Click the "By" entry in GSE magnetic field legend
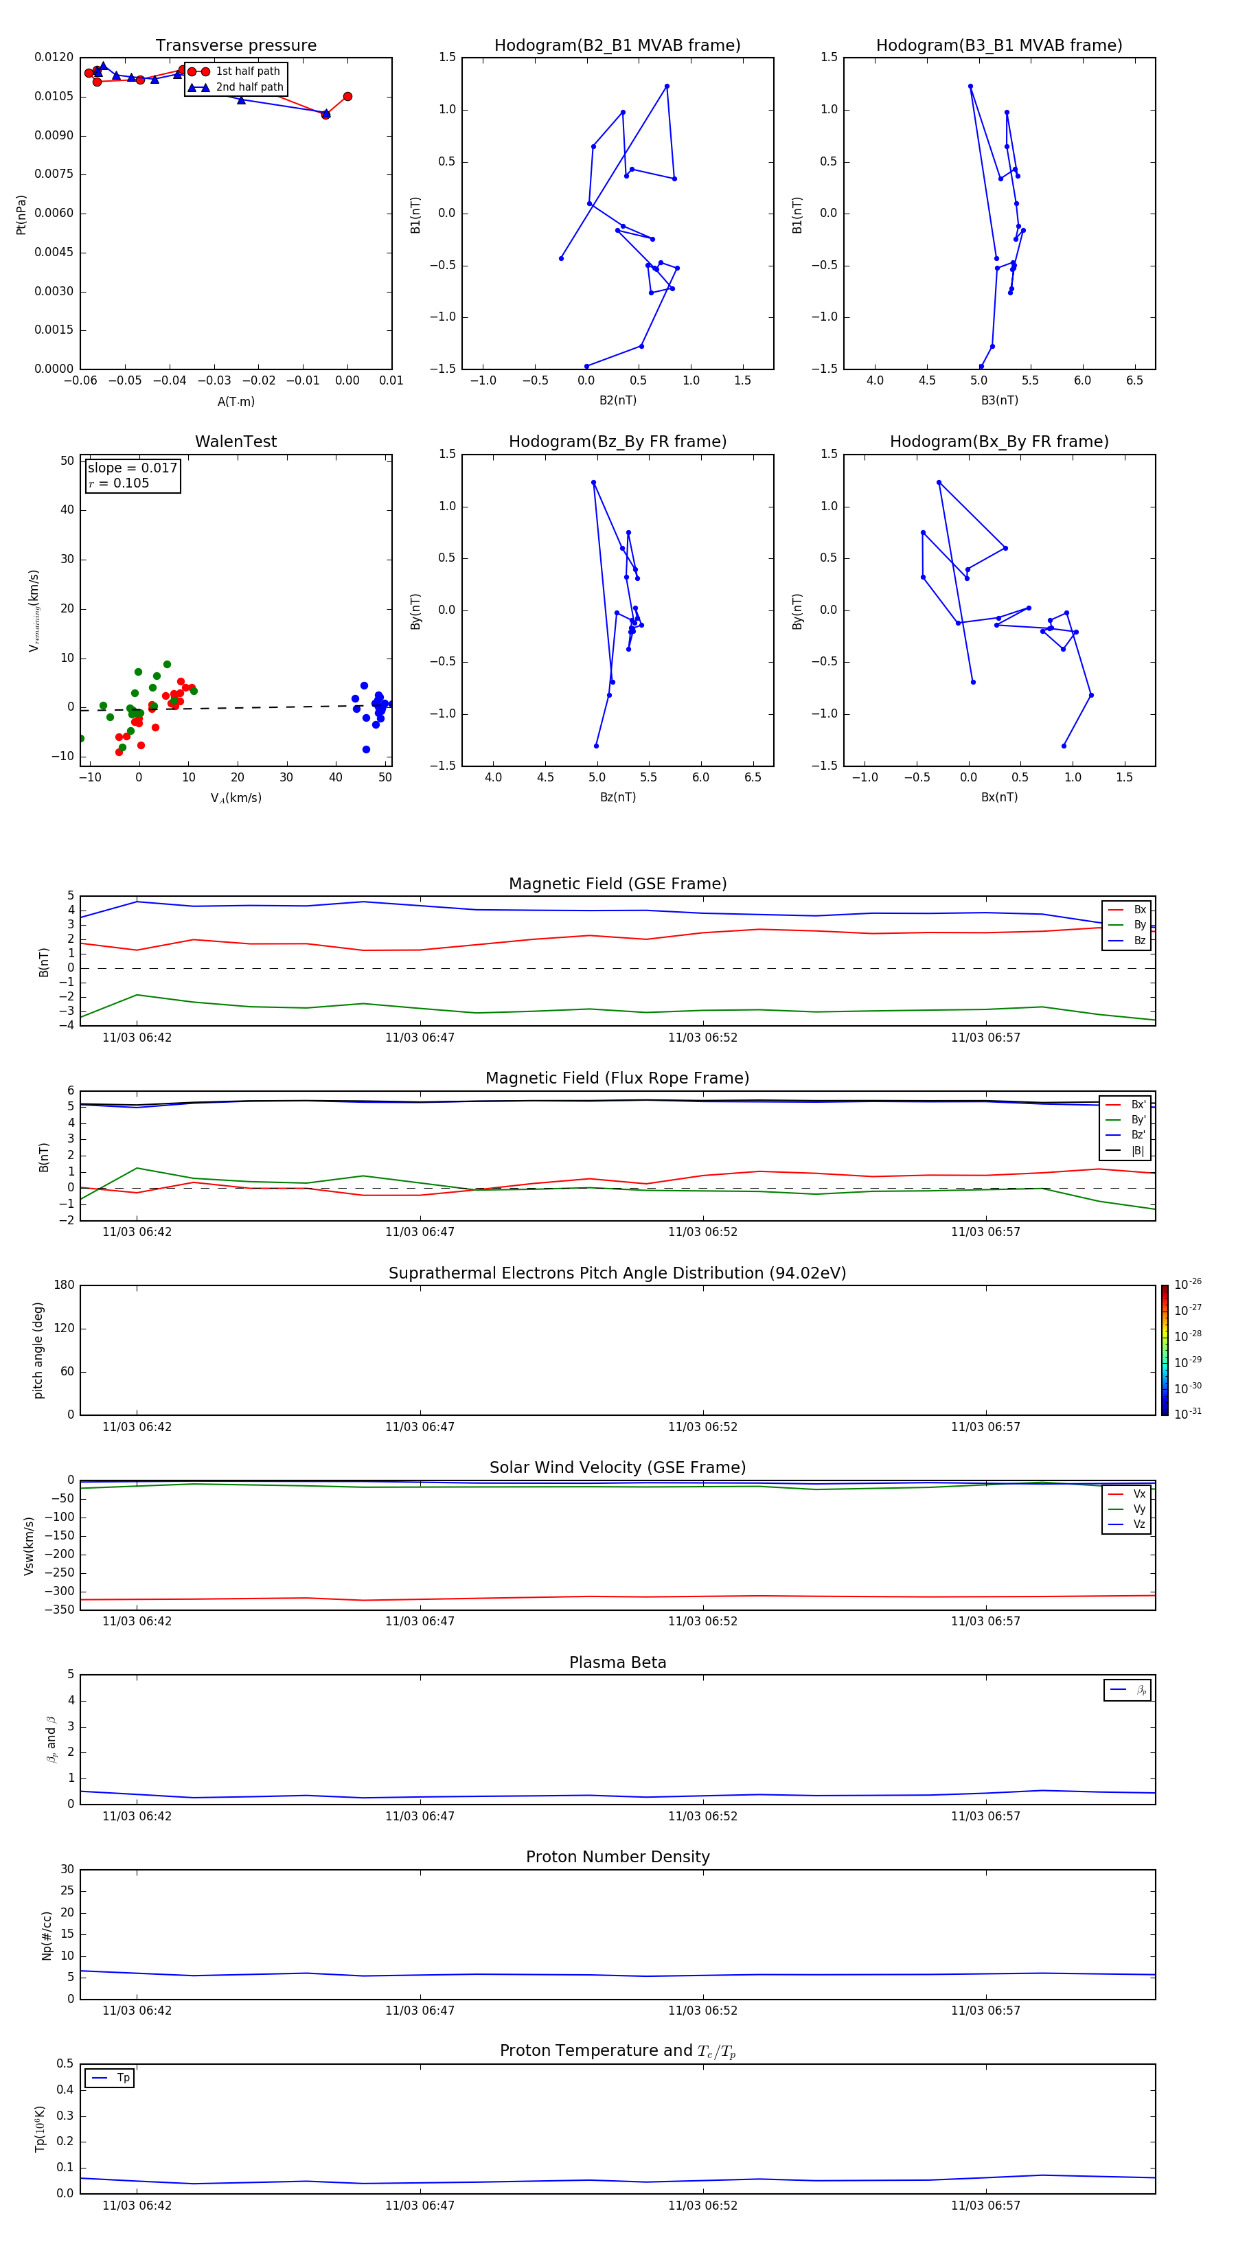This screenshot has height=2266, width=1236. click(x=1127, y=926)
